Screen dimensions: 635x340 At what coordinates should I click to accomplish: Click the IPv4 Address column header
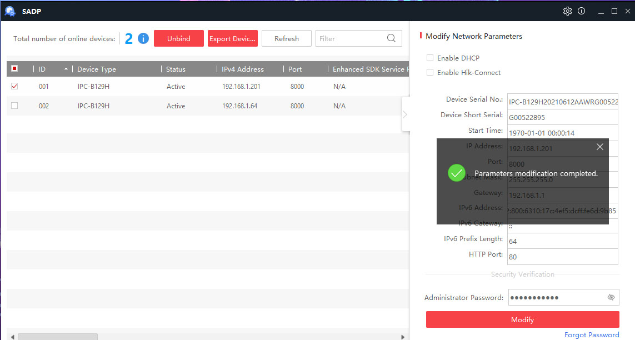coord(243,69)
